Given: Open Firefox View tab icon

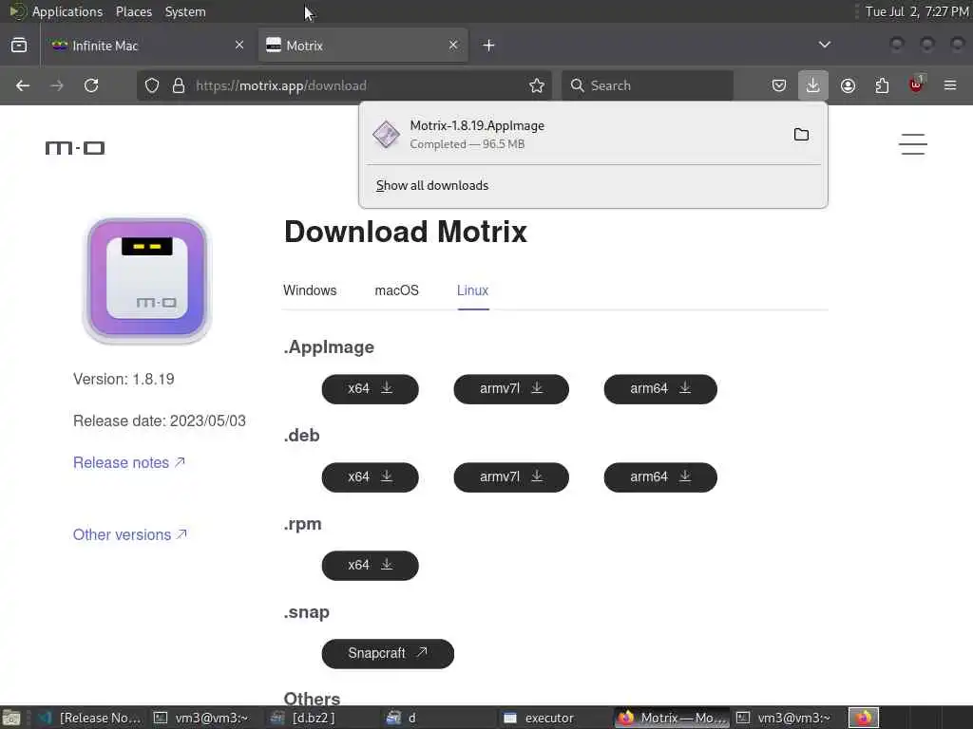Looking at the screenshot, I should (x=19, y=46).
